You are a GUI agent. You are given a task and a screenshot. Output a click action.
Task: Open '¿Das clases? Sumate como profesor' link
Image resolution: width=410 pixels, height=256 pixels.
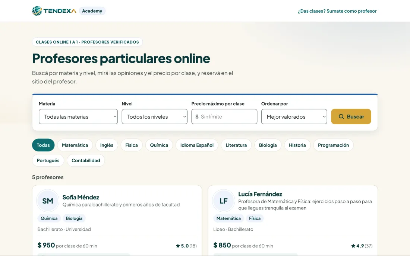pyautogui.click(x=337, y=11)
